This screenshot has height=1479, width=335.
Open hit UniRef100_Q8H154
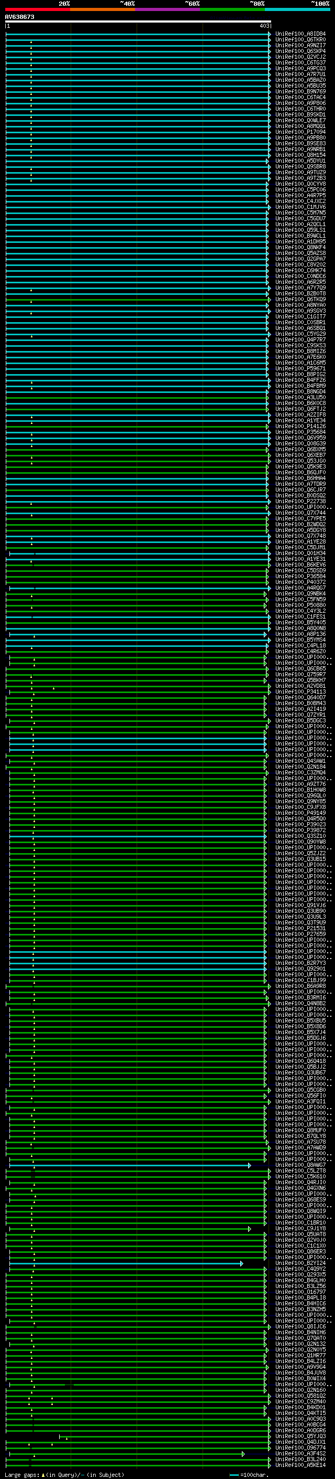coord(300,155)
